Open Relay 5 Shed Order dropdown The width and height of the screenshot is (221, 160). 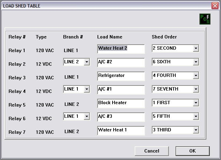[x=196, y=103]
